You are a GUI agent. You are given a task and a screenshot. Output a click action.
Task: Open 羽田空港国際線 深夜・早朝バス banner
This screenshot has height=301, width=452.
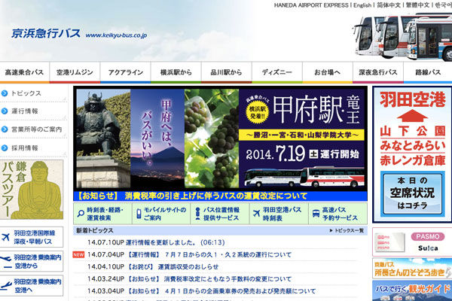click(x=32, y=237)
